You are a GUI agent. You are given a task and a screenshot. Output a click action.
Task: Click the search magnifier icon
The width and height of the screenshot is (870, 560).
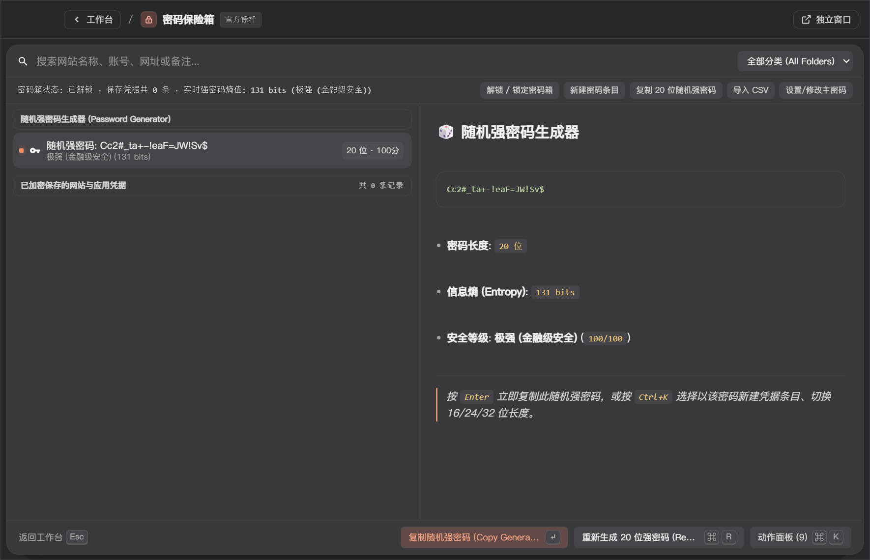(x=23, y=61)
